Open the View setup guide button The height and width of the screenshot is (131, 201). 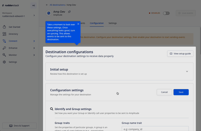180,54
